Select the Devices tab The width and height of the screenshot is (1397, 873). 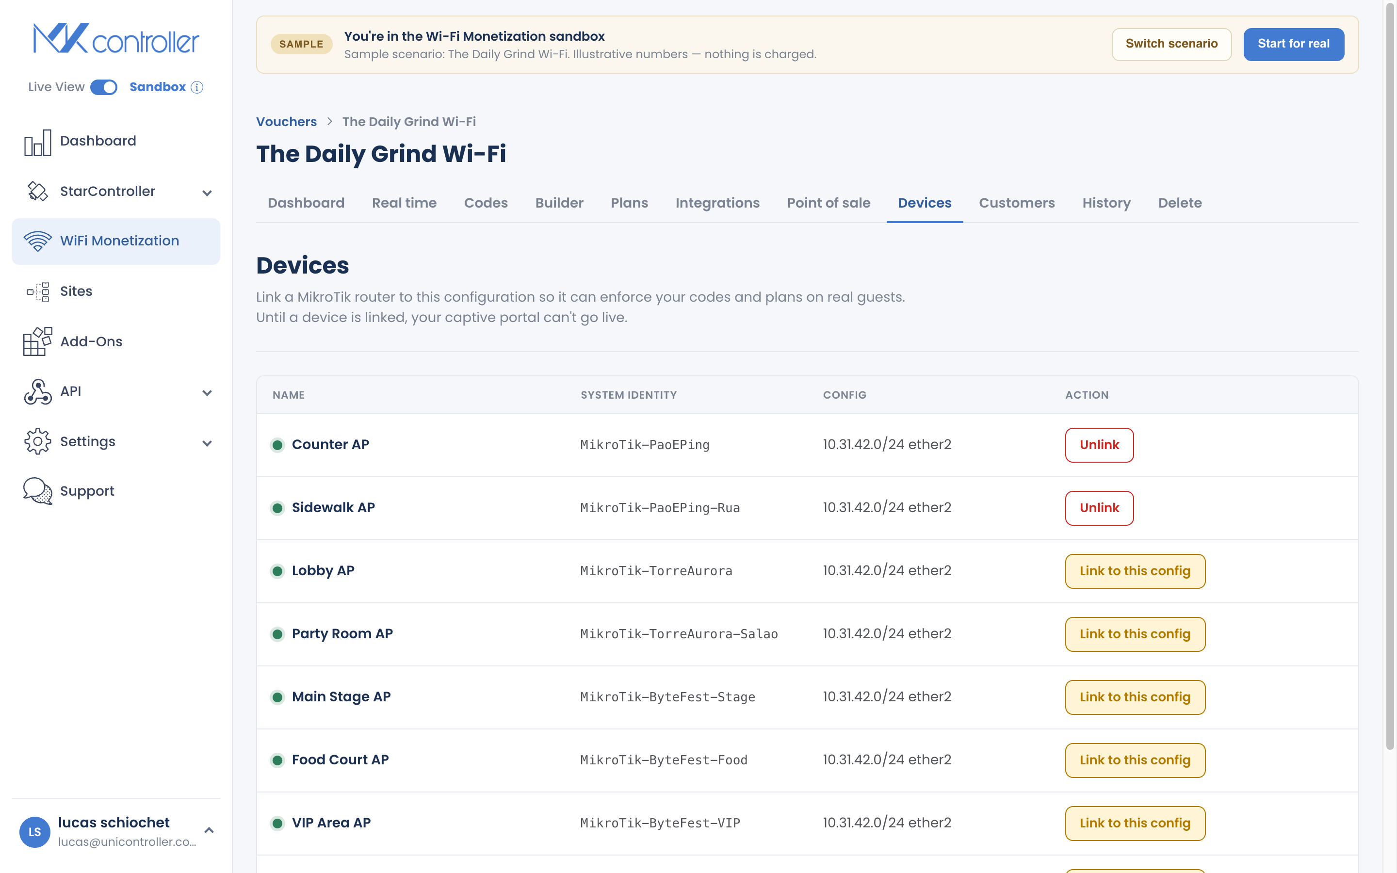point(924,203)
